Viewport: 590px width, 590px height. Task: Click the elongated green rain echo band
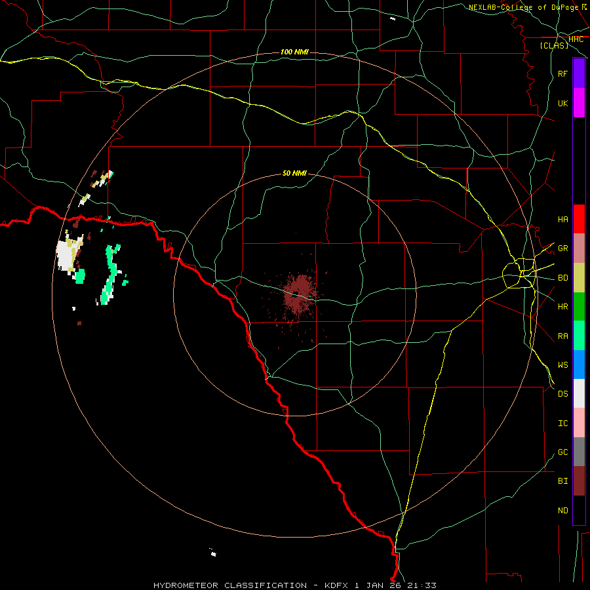pos(110,274)
